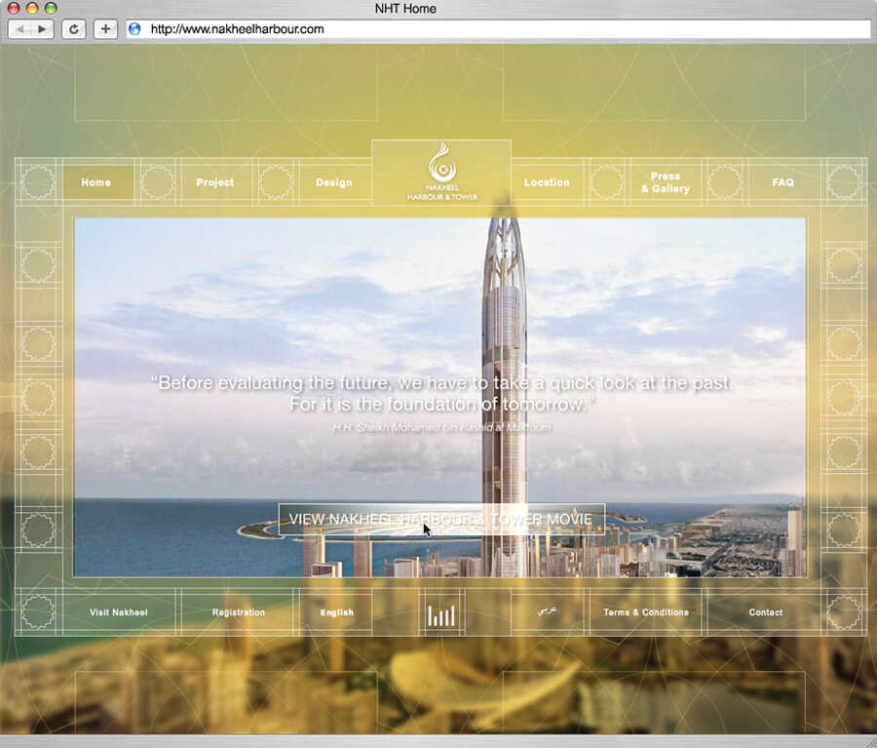This screenshot has height=748, width=877.
Task: Open the Home menu item
Action: [96, 182]
